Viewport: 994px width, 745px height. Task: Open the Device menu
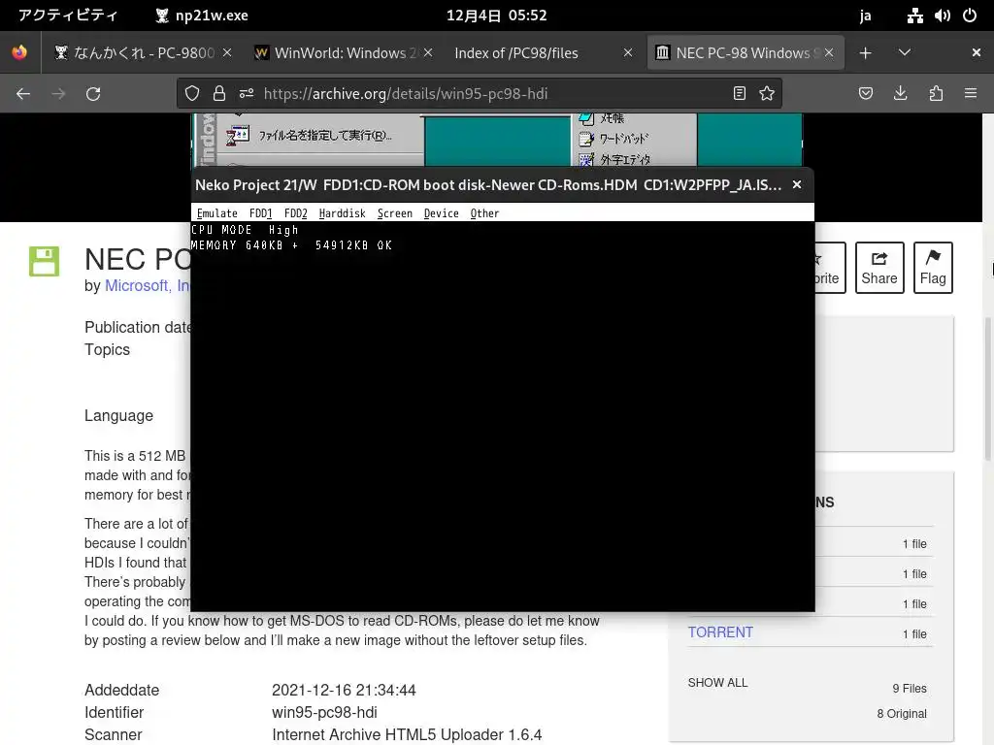point(442,213)
